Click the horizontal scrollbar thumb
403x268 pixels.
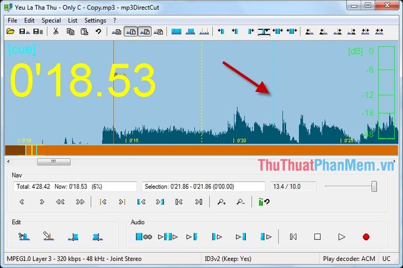pyautogui.click(x=54, y=162)
